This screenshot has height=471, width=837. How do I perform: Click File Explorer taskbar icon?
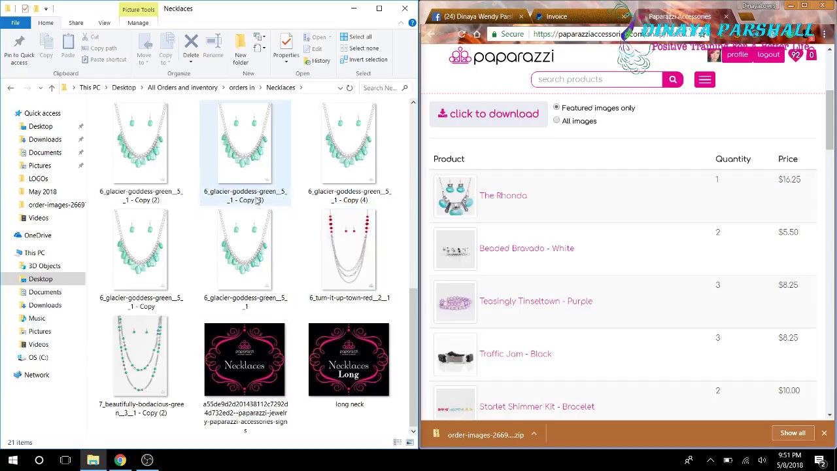tap(93, 460)
